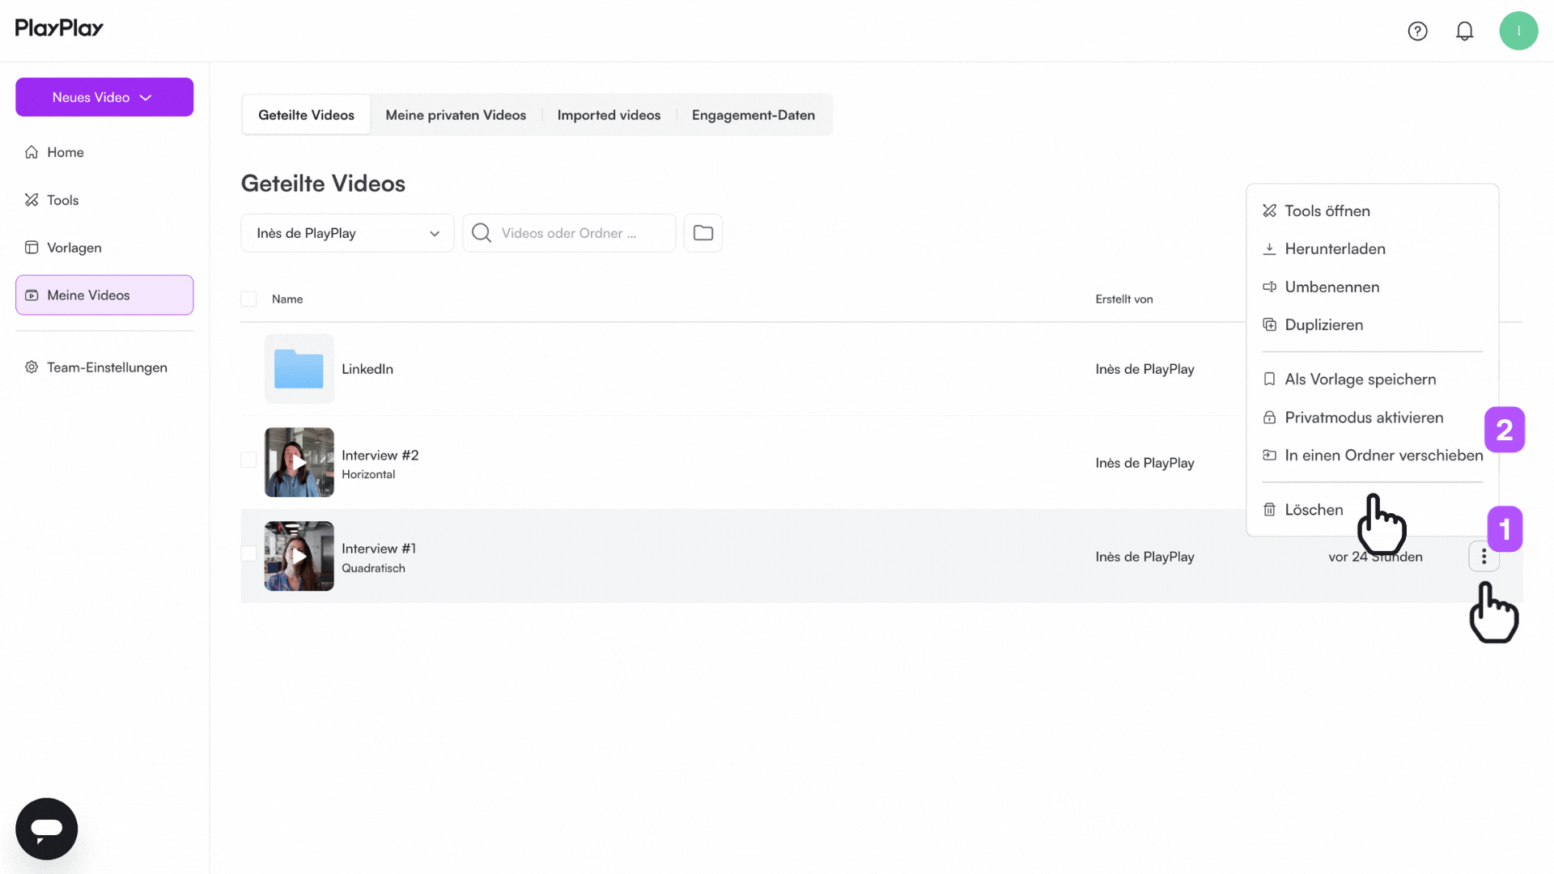
Task: Click the Vorlagen template icon
Action: tap(32, 248)
